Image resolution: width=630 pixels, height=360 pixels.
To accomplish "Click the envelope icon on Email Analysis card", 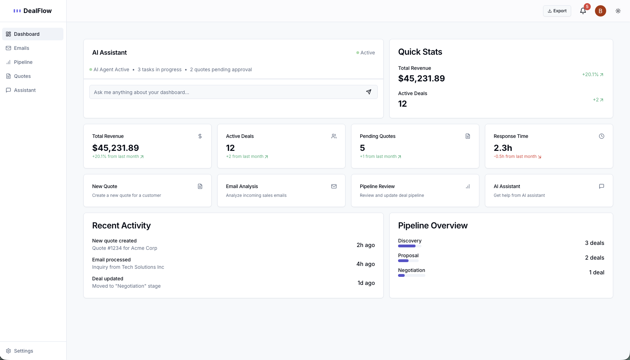I will [334, 186].
